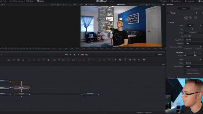Add a Text 3D node
The image size is (203, 114).
125,60
